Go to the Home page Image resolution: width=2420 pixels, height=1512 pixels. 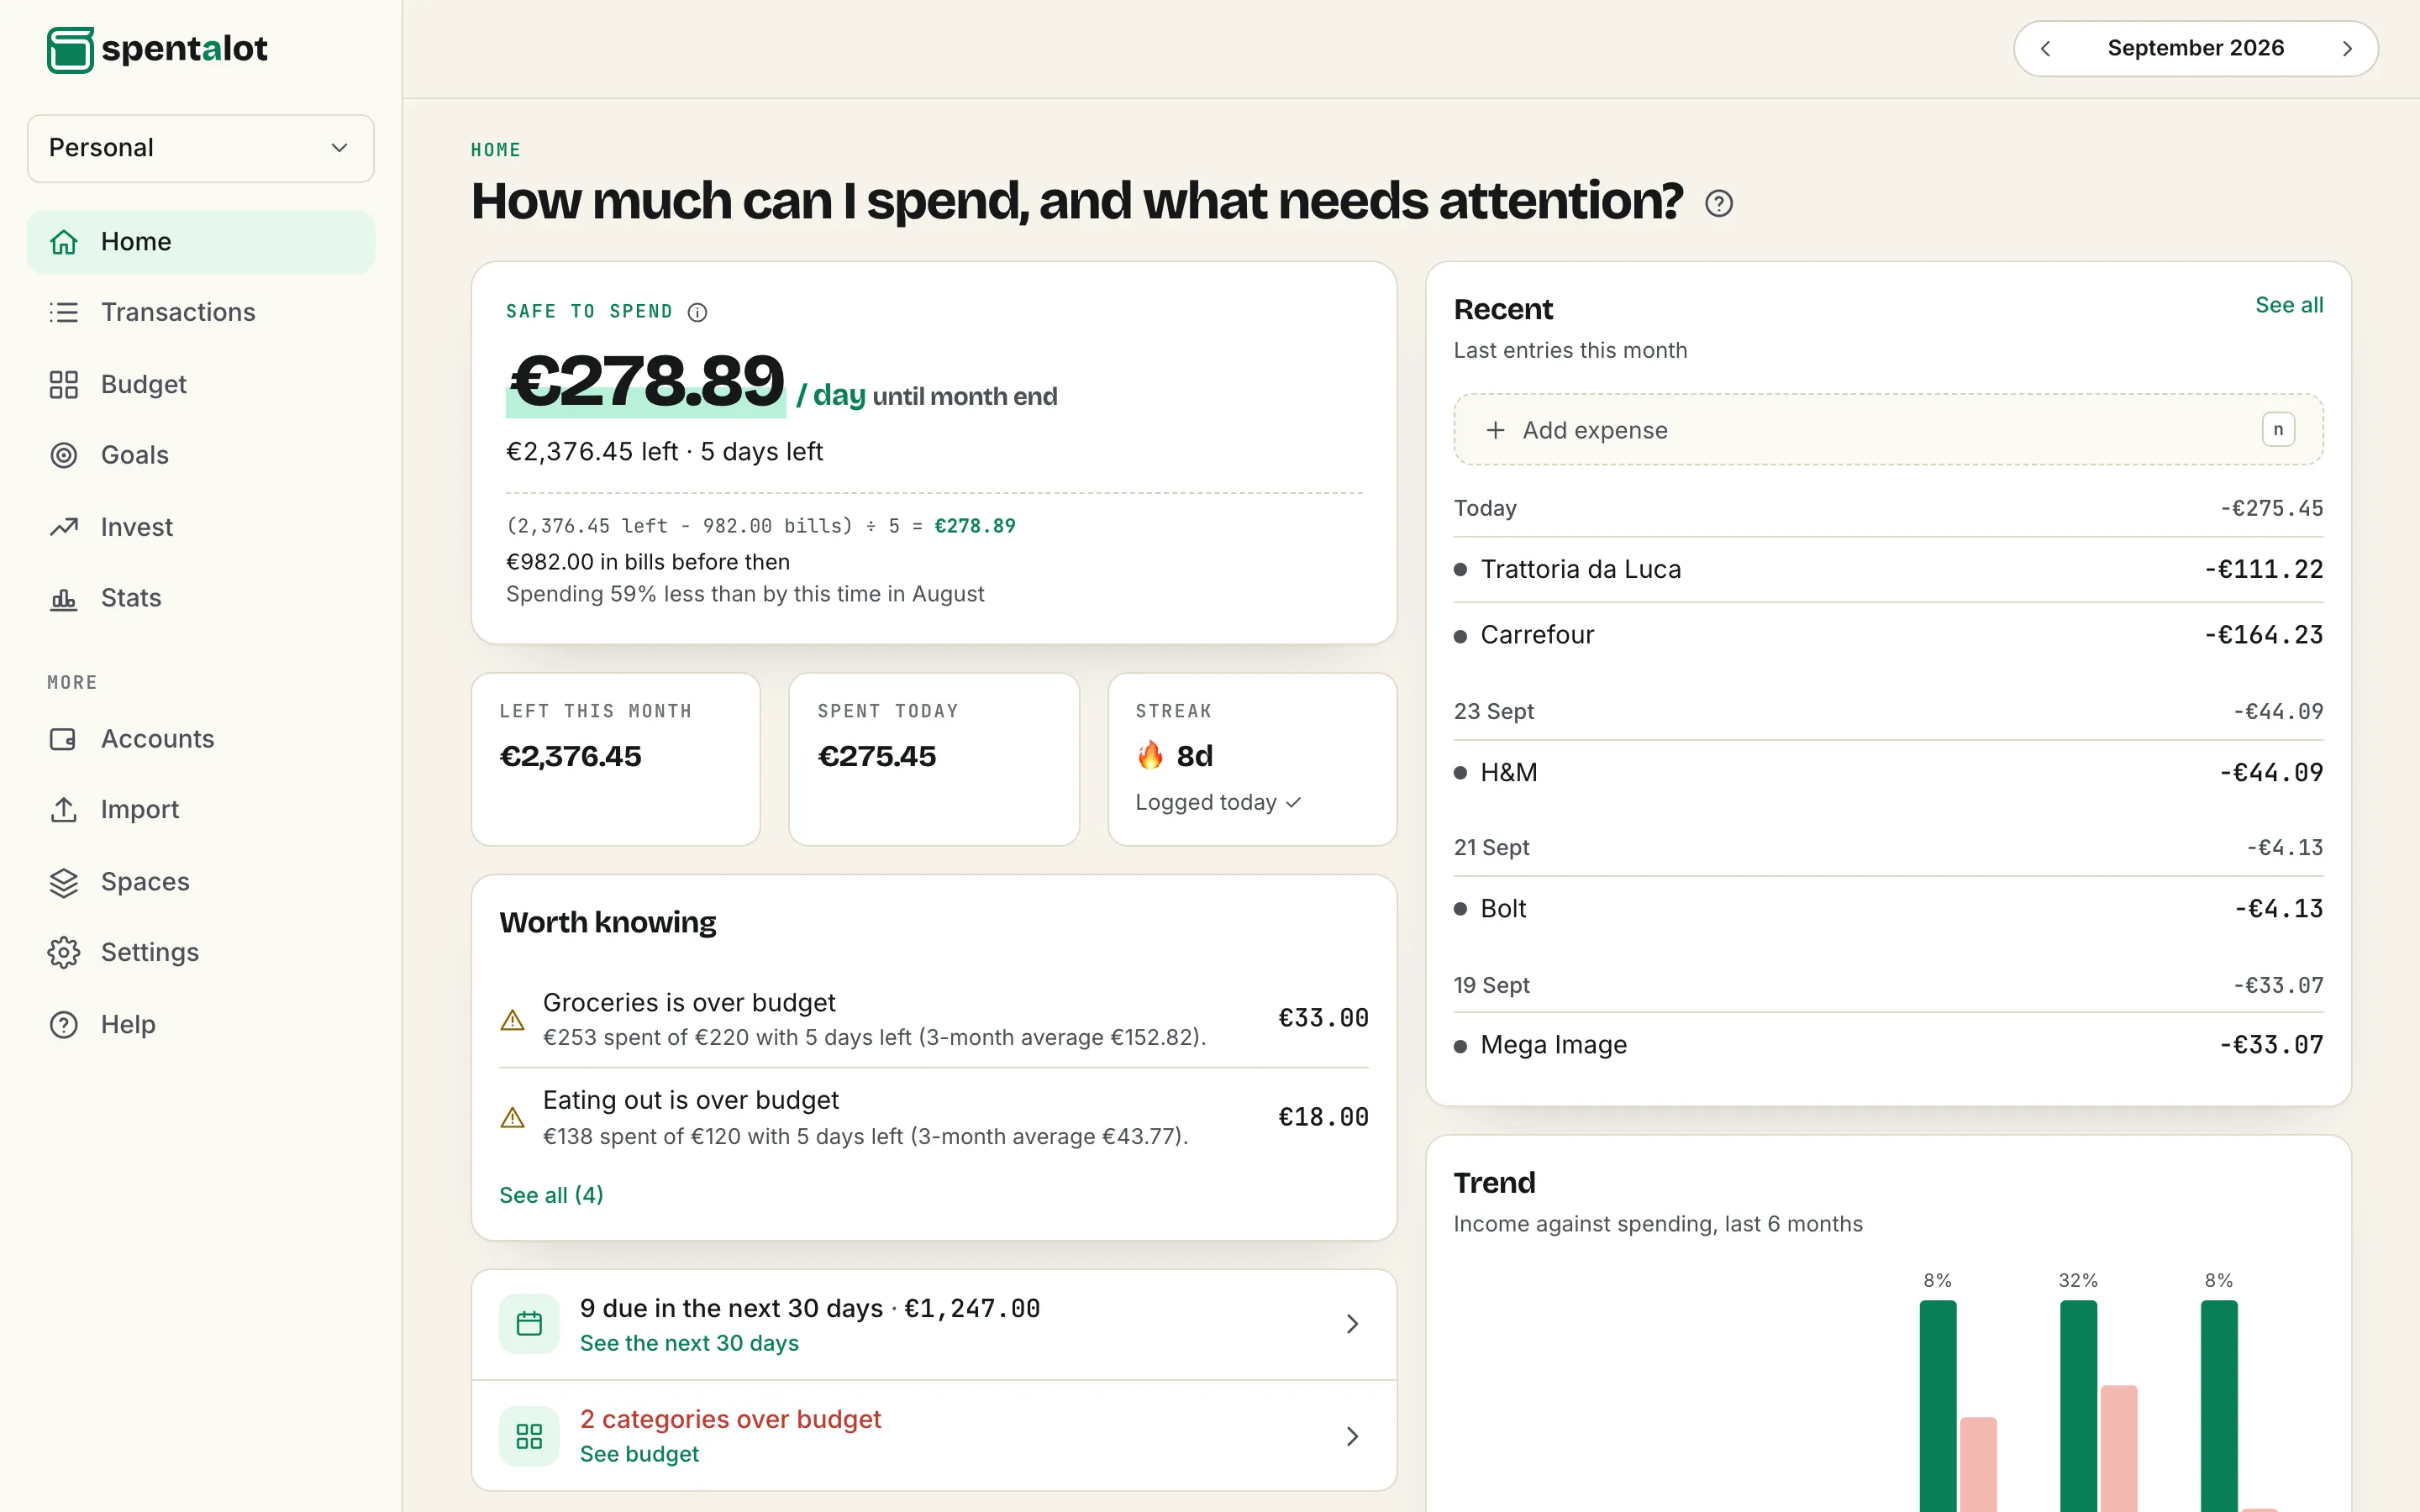click(x=201, y=242)
